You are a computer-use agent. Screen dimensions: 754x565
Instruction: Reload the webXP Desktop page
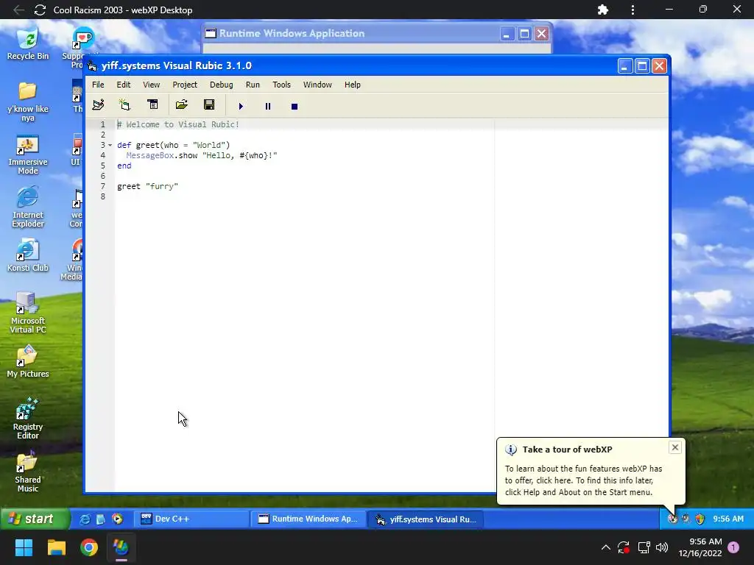(40, 10)
